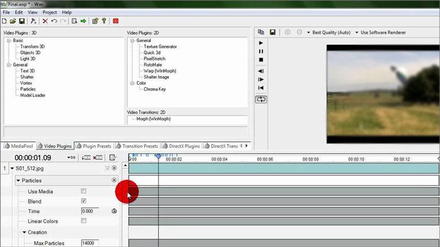Remove the Particles plugin
The height and width of the screenshot is (247, 440).
114,180
